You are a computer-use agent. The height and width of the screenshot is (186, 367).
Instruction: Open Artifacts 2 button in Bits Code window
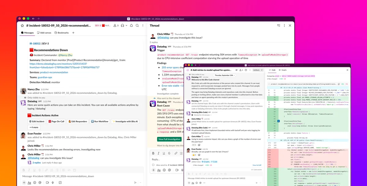258,70
